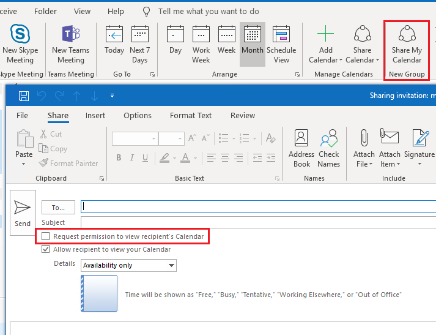Viewport: 436px width, 335px height.
Task: Increase paragraph indent
Action: click(271, 157)
